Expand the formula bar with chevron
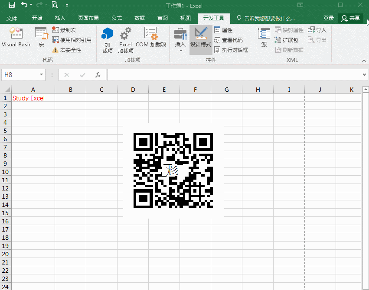 (x=364, y=75)
